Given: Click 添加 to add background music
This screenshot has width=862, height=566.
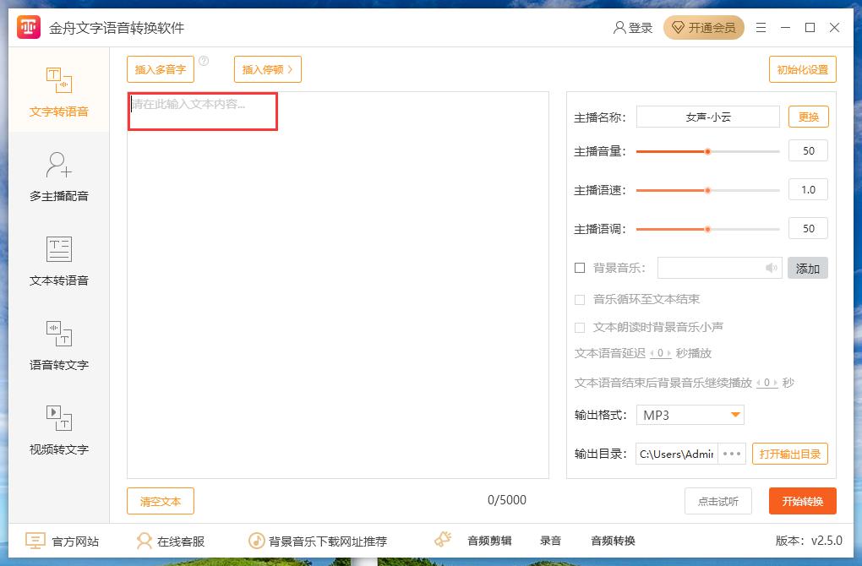Looking at the screenshot, I should coord(808,268).
